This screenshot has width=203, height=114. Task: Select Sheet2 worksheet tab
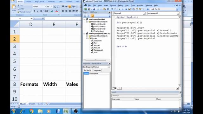coord(32,104)
